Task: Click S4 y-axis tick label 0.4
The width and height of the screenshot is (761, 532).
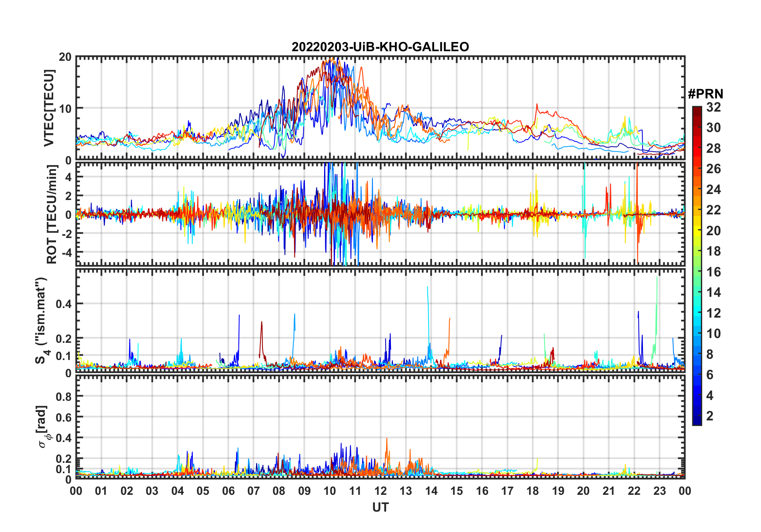Action: point(64,304)
